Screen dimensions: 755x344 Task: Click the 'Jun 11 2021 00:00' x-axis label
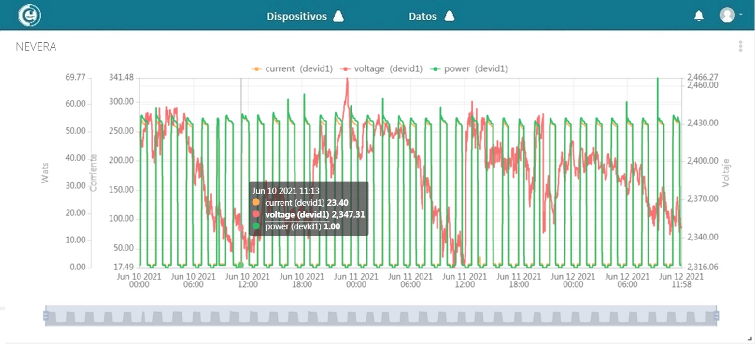coord(356,280)
